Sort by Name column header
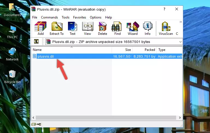This screenshot has width=210, height=133. tap(72, 50)
